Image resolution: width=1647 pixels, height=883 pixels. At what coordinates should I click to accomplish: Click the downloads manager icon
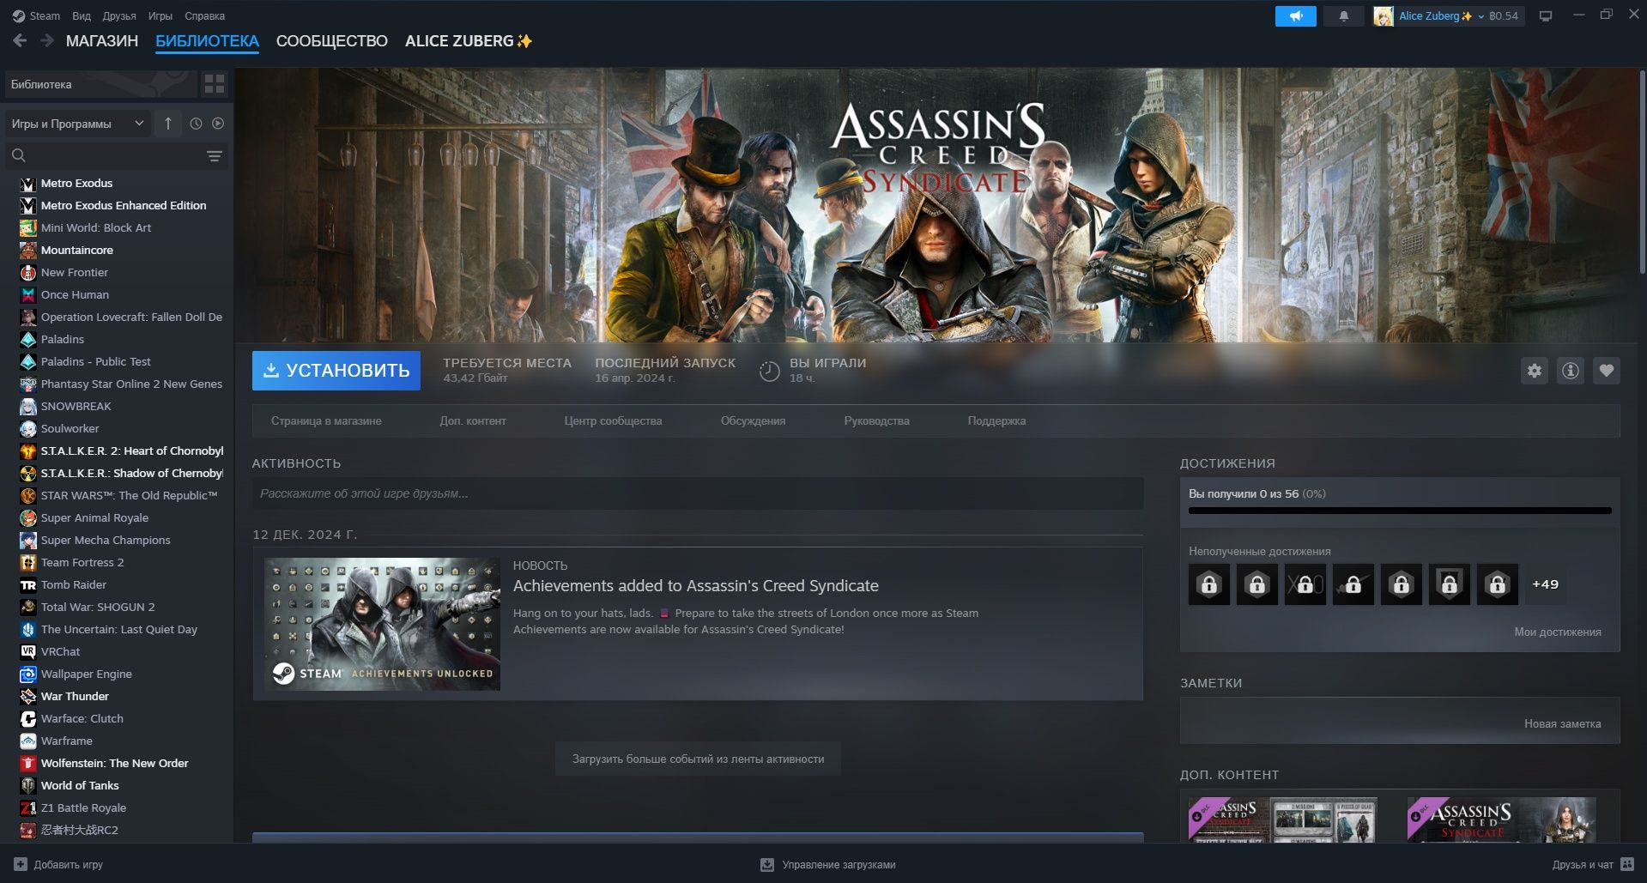pyautogui.click(x=767, y=864)
